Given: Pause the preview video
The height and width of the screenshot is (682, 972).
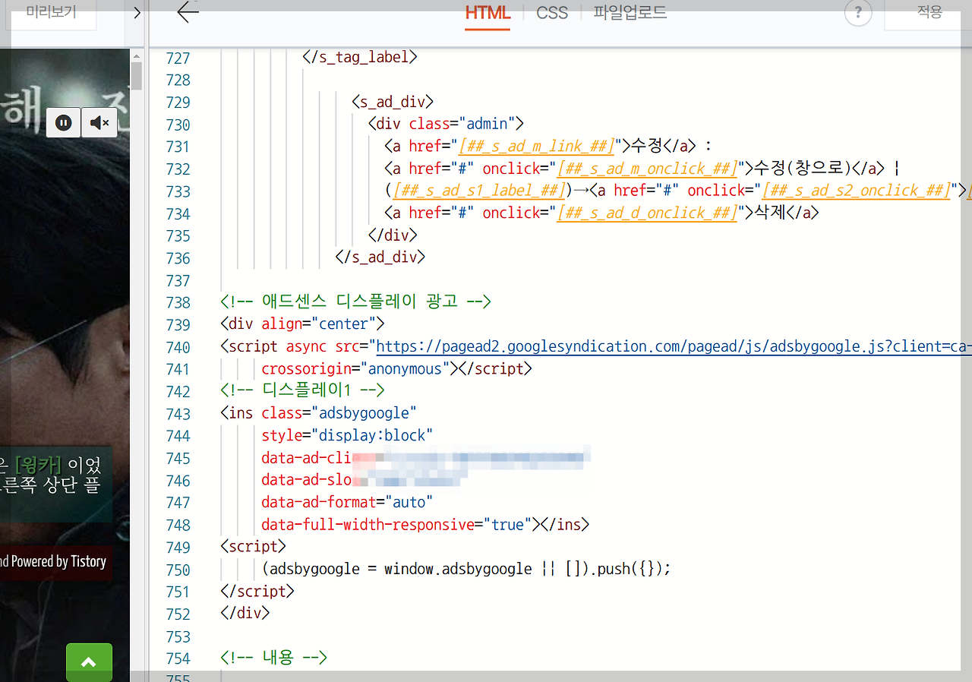Looking at the screenshot, I should coord(64,122).
